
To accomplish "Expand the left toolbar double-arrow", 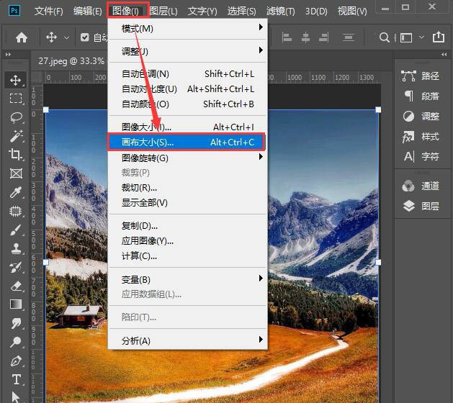I will point(8,54).
